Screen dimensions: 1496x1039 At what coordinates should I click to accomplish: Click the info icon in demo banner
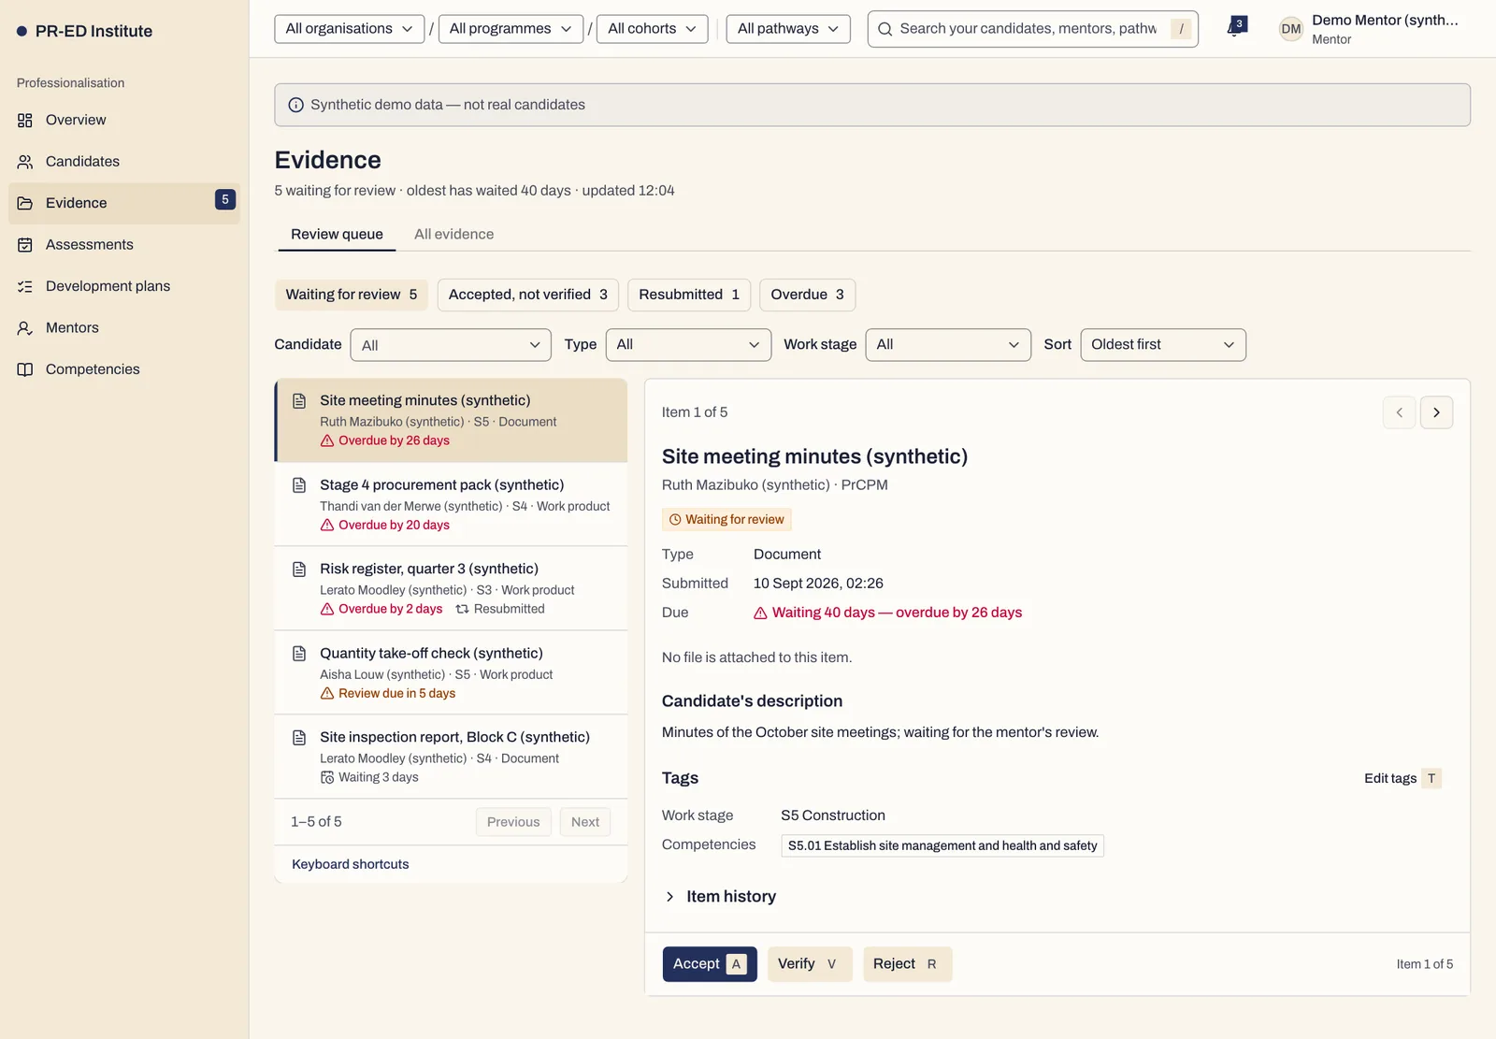tap(295, 105)
